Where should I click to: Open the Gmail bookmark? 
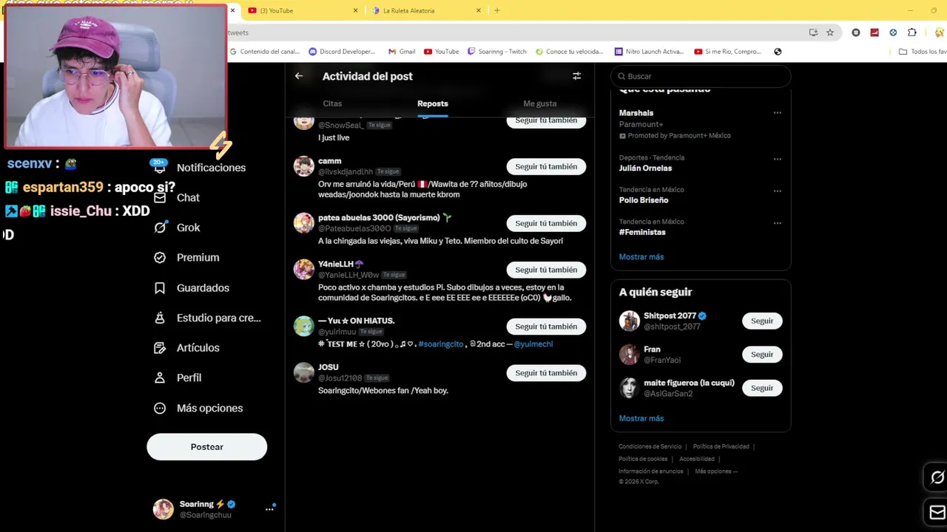click(402, 52)
